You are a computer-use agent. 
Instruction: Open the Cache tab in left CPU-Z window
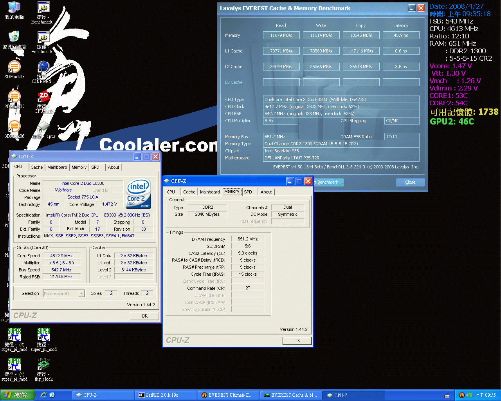coord(37,167)
